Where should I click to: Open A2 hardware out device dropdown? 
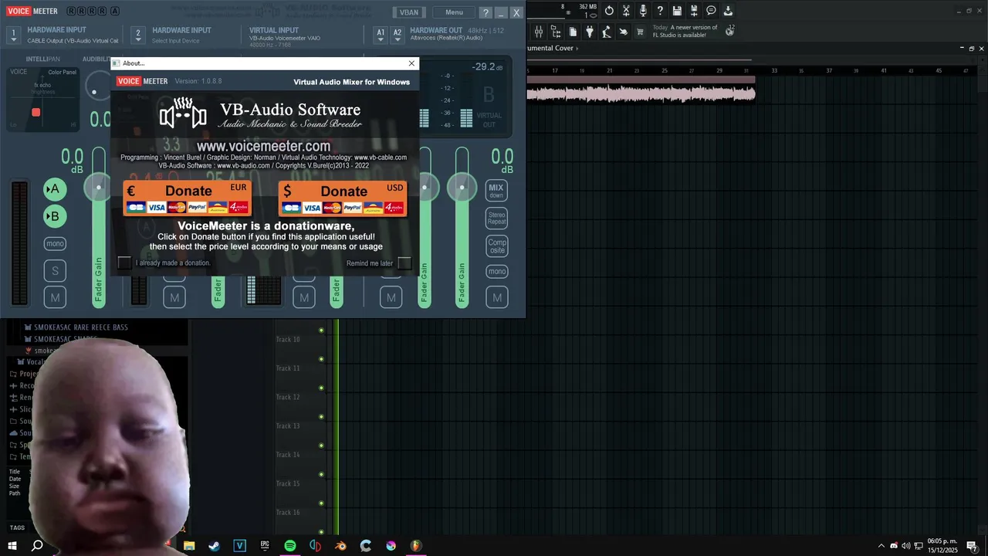(x=398, y=35)
